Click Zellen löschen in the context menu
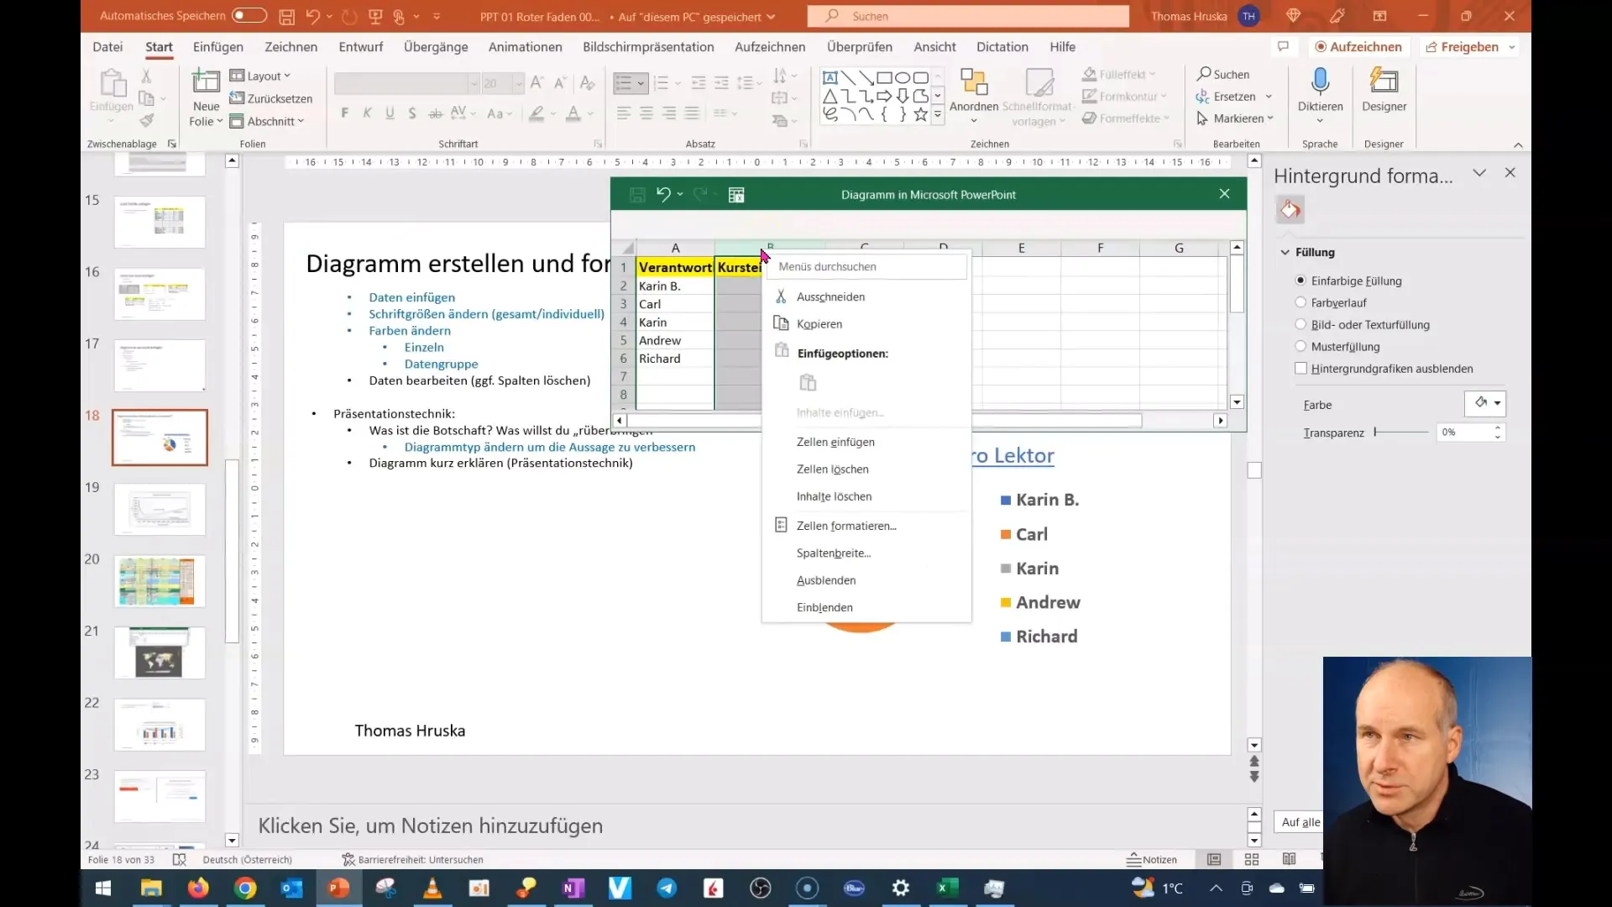The width and height of the screenshot is (1612, 907). (x=833, y=469)
